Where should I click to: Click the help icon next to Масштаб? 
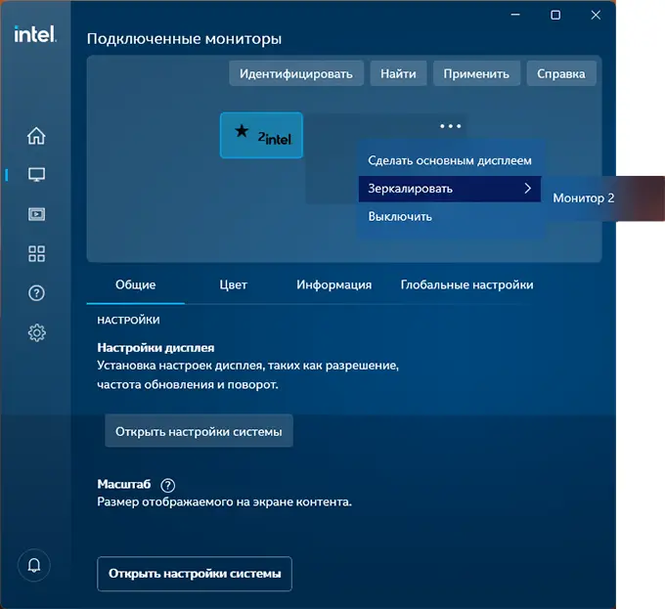tap(168, 485)
